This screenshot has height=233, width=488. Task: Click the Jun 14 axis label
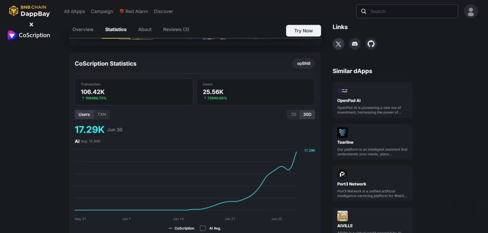point(178,219)
